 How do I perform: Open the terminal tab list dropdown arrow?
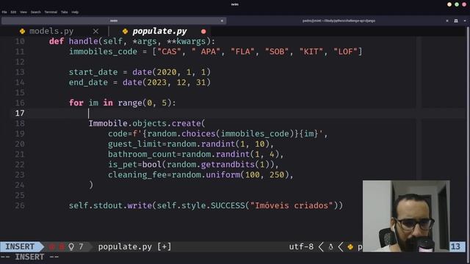(465, 21)
